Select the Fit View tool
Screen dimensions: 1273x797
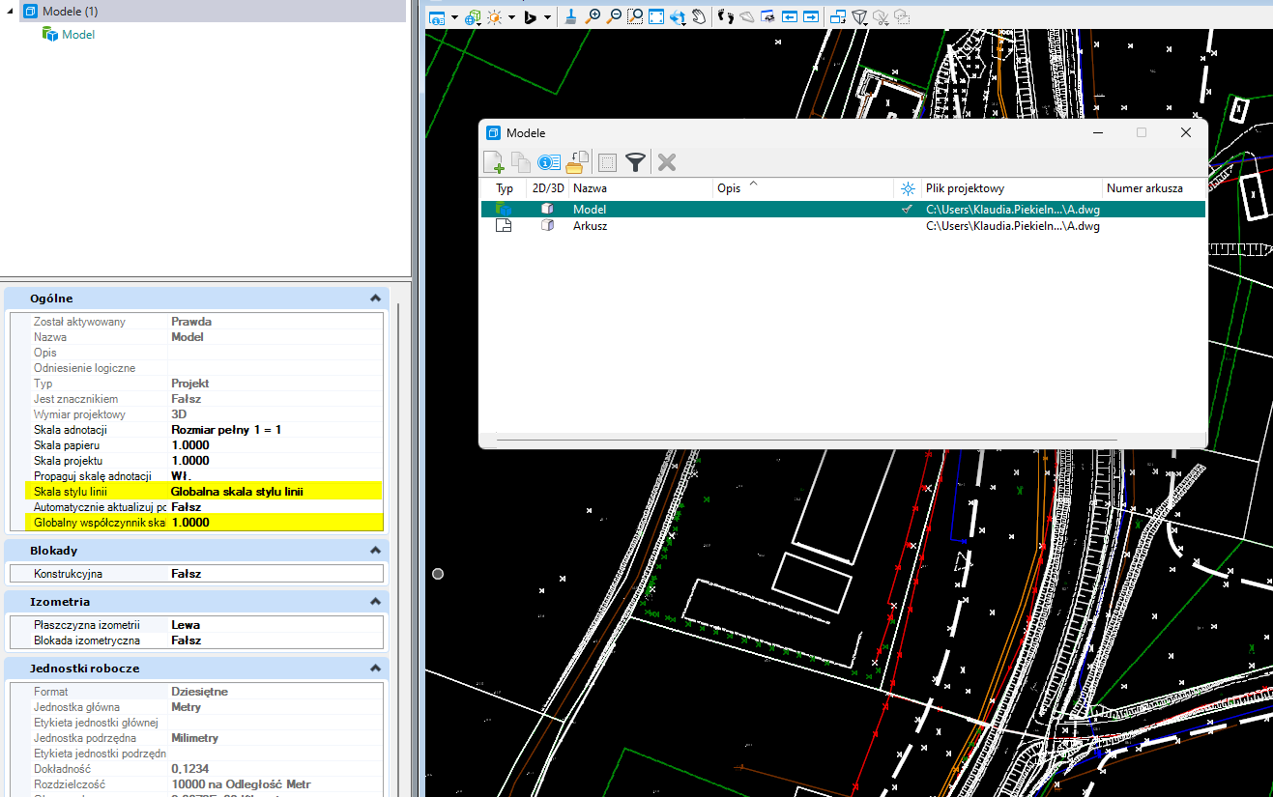click(x=656, y=16)
